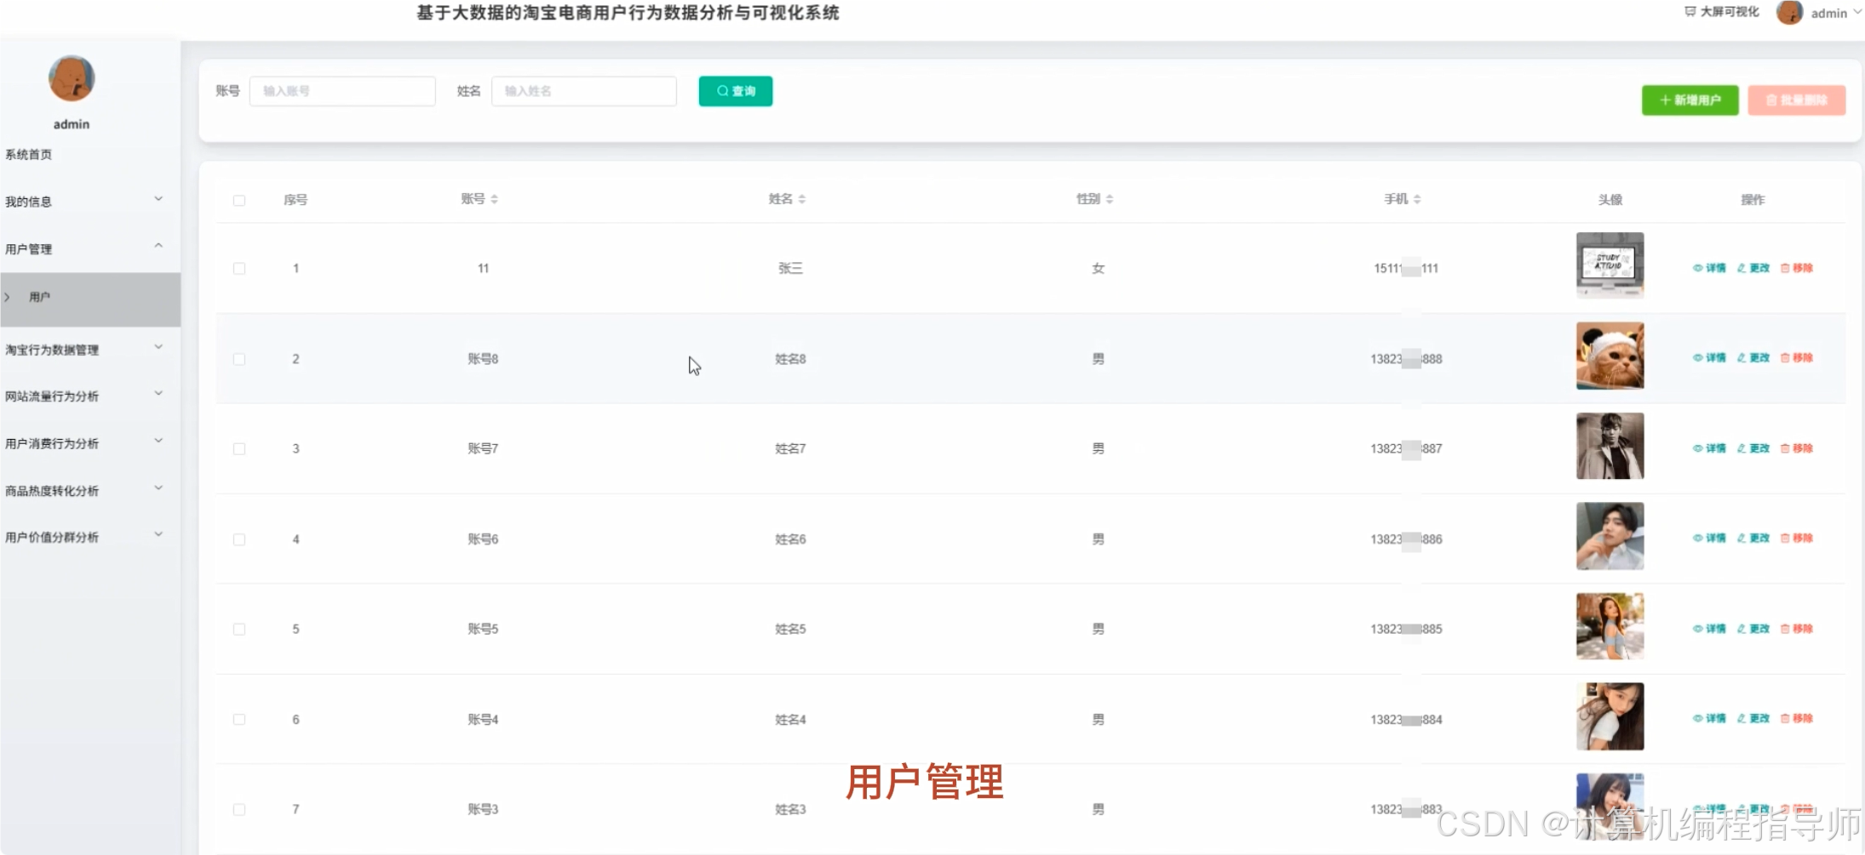Screen dimensions: 1865x855
Task: Open 详情 for 账号5
Action: pyautogui.click(x=1709, y=629)
